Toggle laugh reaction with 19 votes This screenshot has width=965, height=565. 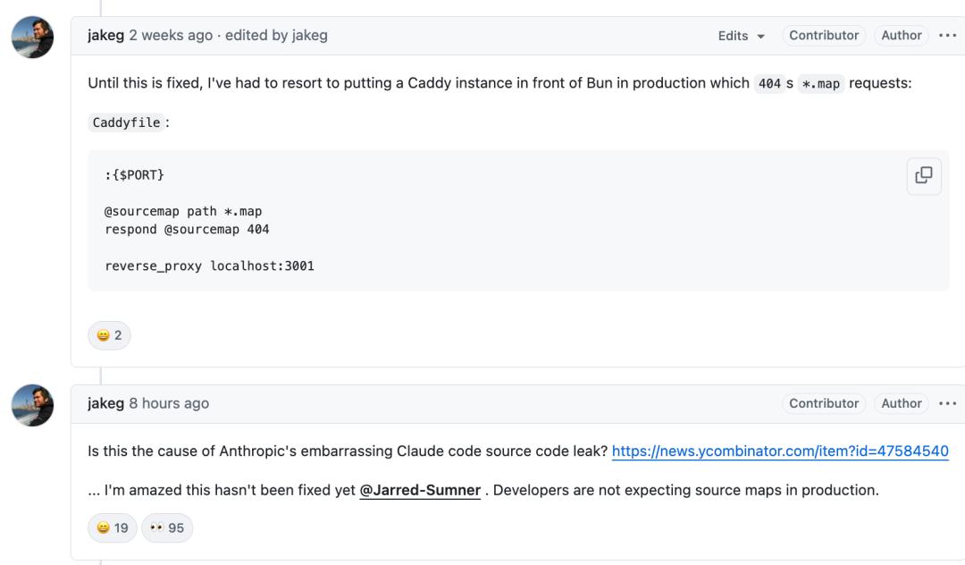tap(112, 527)
